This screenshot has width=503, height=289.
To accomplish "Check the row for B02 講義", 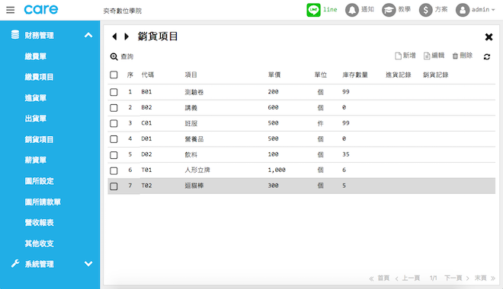I will point(114,108).
